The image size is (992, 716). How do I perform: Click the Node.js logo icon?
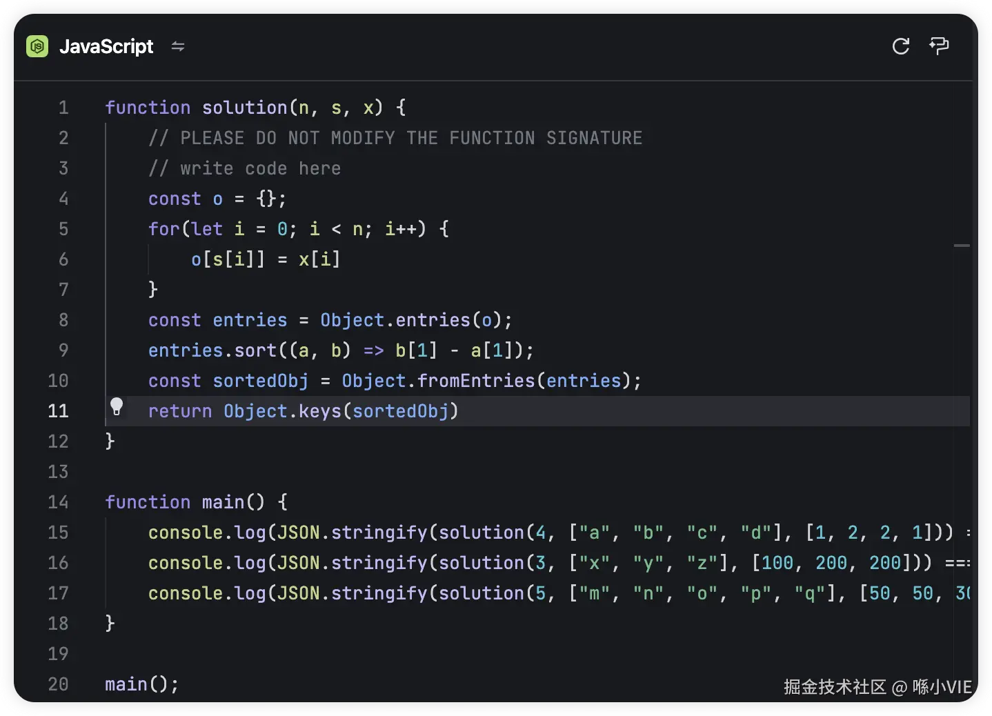tap(37, 46)
